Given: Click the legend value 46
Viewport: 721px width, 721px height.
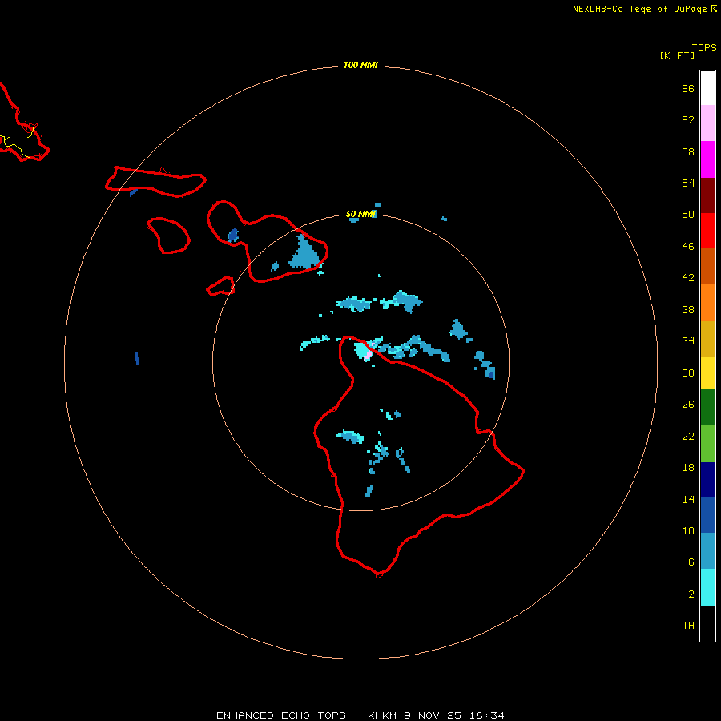Looking at the screenshot, I should [x=688, y=247].
